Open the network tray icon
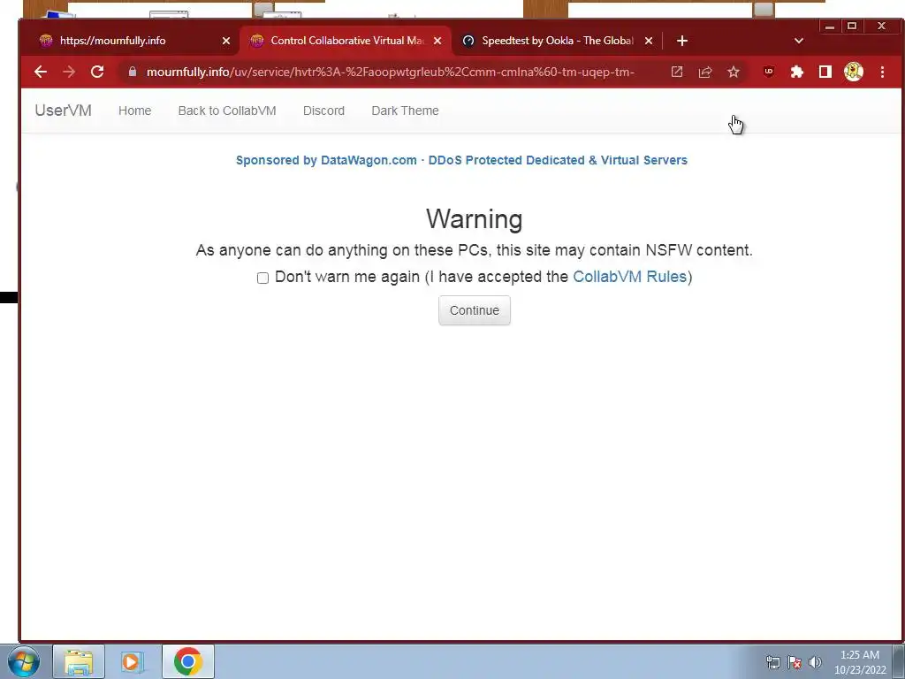This screenshot has height=679, width=905. 772,662
